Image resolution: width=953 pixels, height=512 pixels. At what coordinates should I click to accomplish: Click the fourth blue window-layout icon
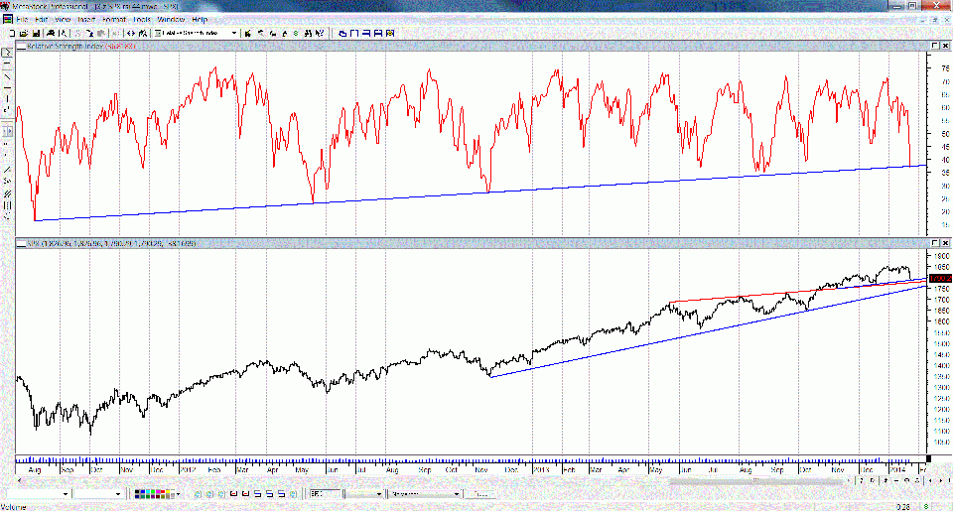point(378,34)
